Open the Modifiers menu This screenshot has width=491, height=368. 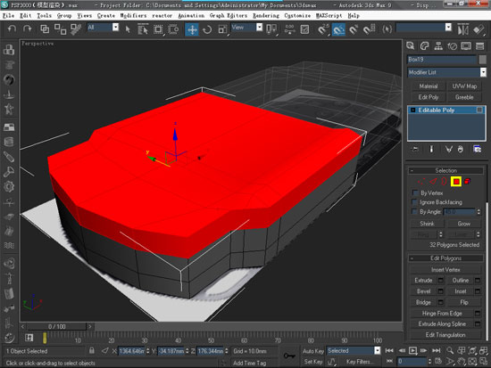point(133,16)
